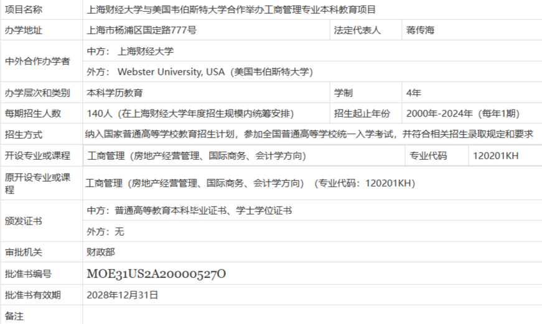
Task: Click the 开设专业或课程 label
Action: pos(37,155)
